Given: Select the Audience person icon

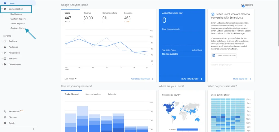Looking at the screenshot, I should [5, 47].
